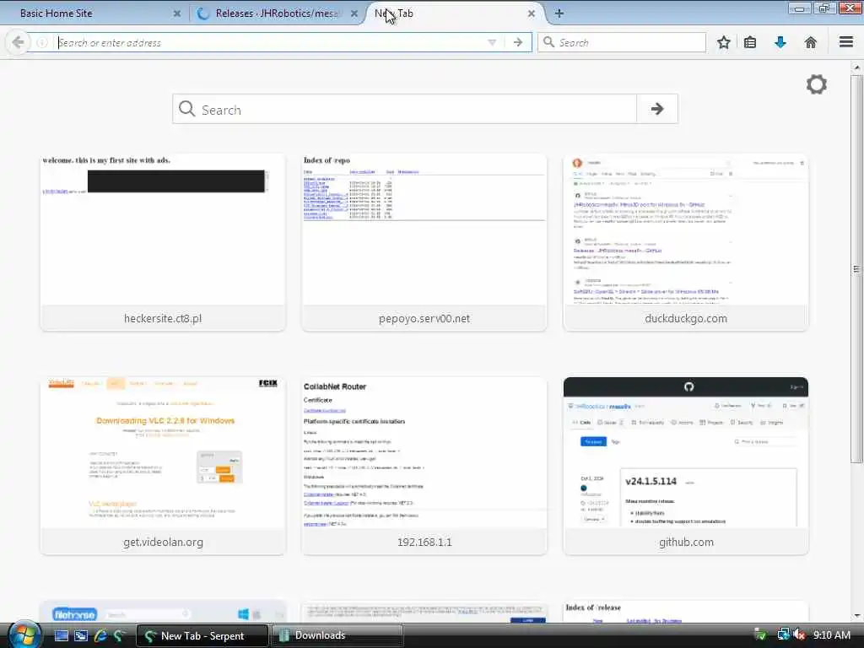This screenshot has width=864, height=648.
Task: Launch Internet Explorer from quick launch
Action: [100, 635]
